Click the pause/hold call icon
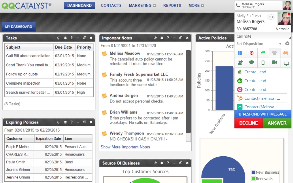 click(240, 53)
